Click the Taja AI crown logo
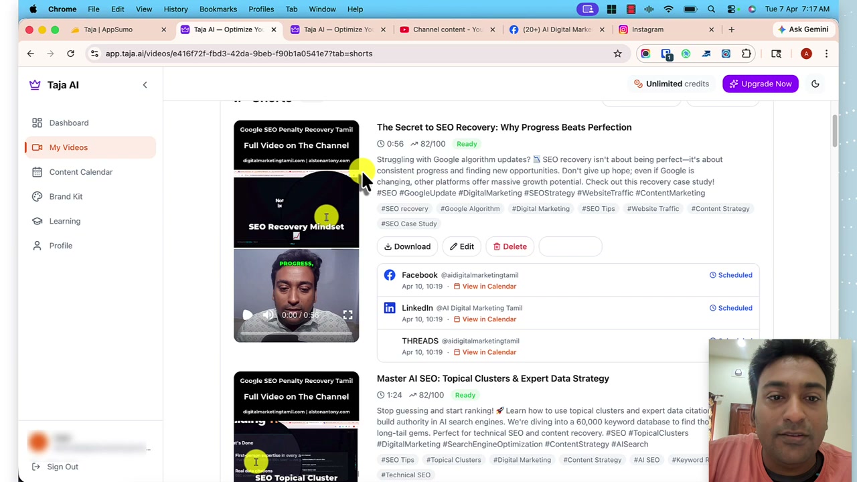This screenshot has height=482, width=857. (x=35, y=85)
